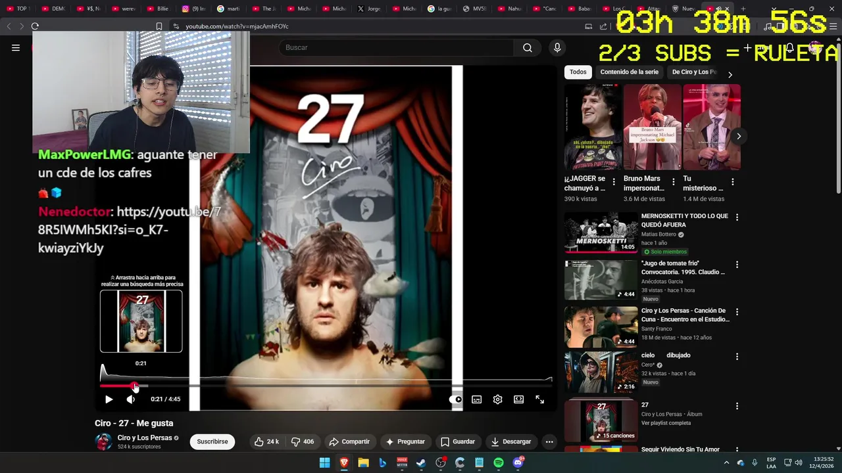The image size is (842, 473).
Task: Start voice search with the microphone
Action: (557, 47)
